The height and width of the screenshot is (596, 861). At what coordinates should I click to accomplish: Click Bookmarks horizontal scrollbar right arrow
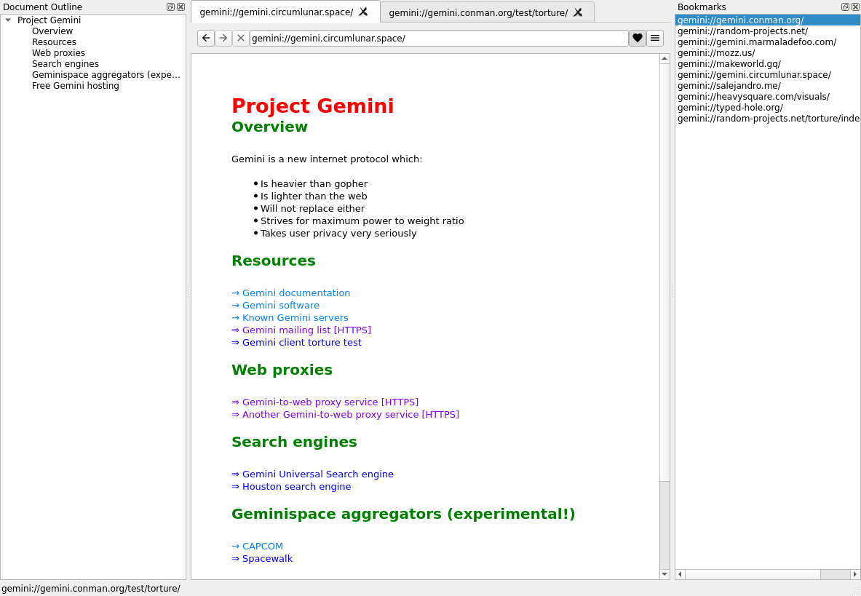click(854, 574)
